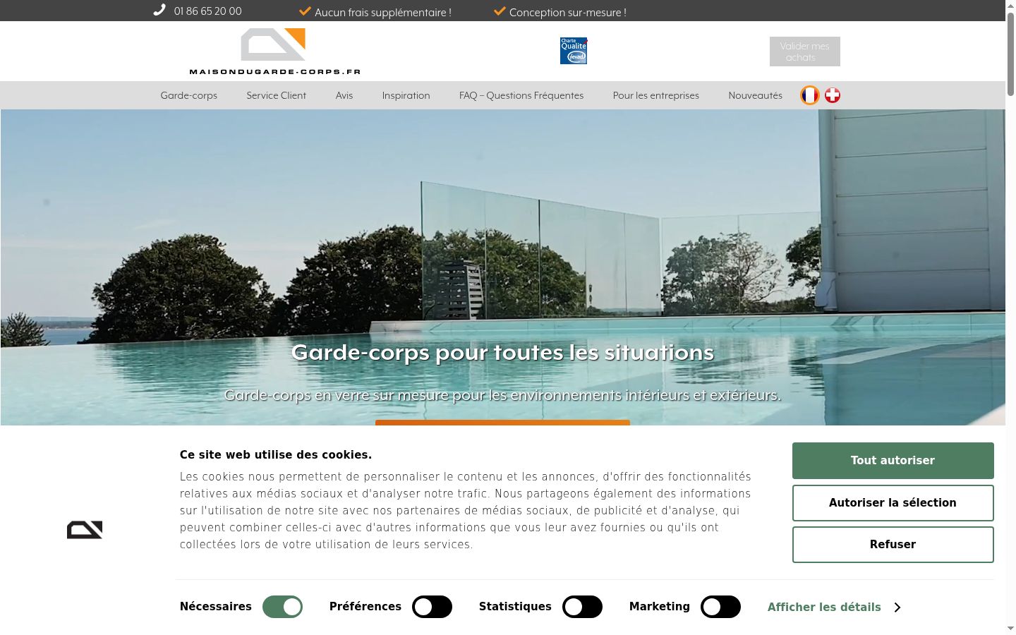Switch to the French flag language
This screenshot has height=635, width=1016.
pos(810,95)
